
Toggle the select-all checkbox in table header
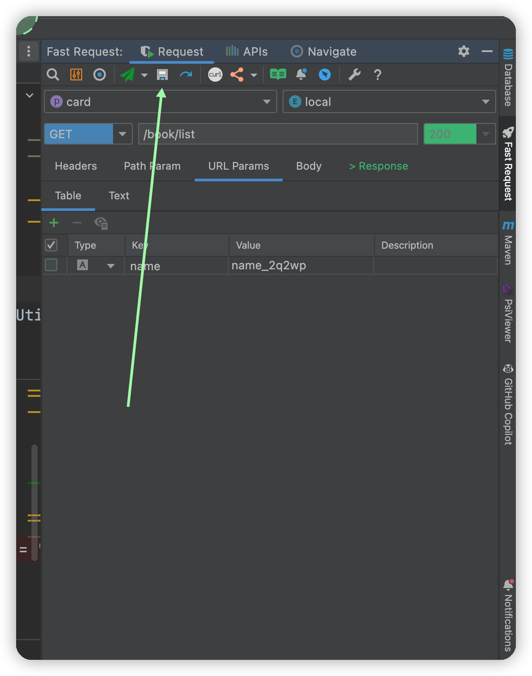point(51,245)
